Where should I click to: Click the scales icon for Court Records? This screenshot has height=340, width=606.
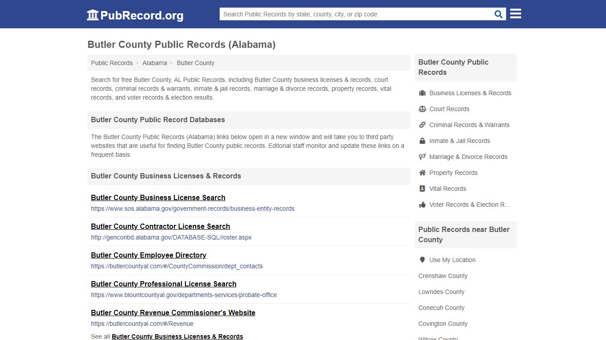click(x=422, y=109)
